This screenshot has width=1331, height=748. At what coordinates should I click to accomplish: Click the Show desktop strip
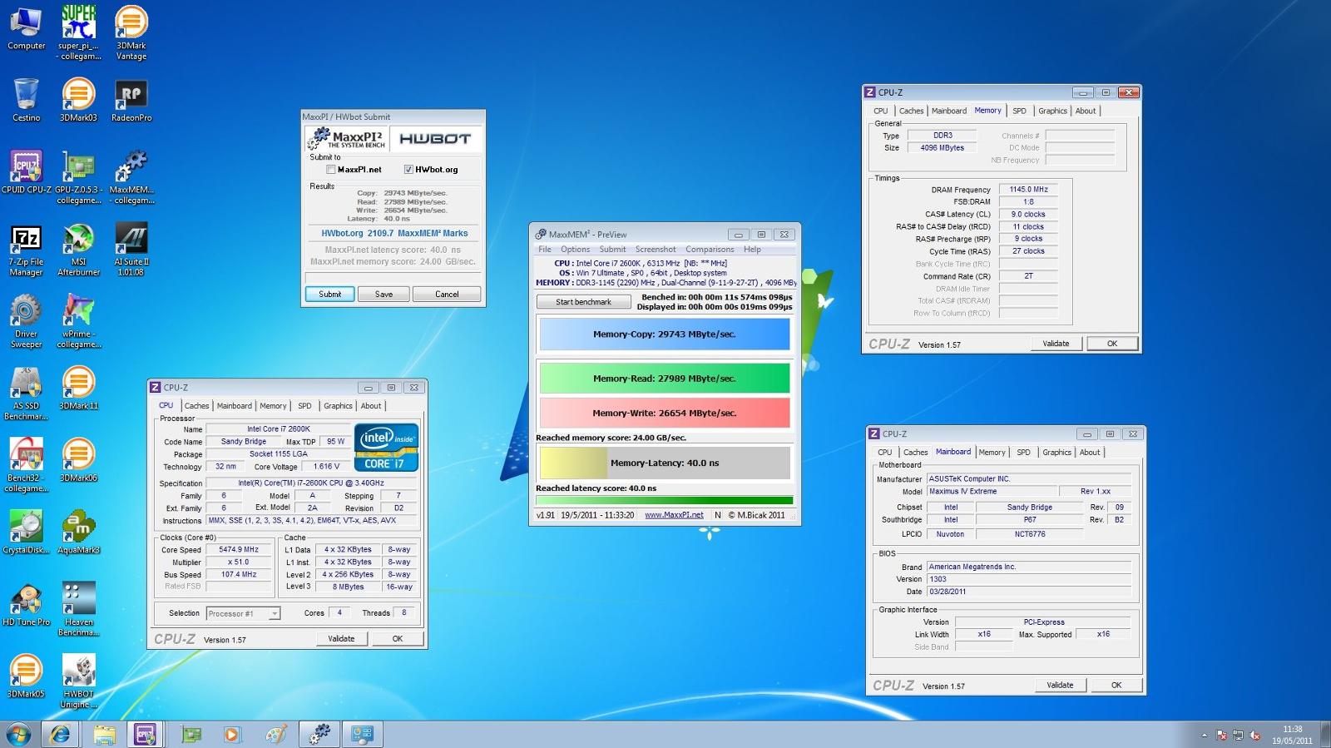coord(1325,735)
